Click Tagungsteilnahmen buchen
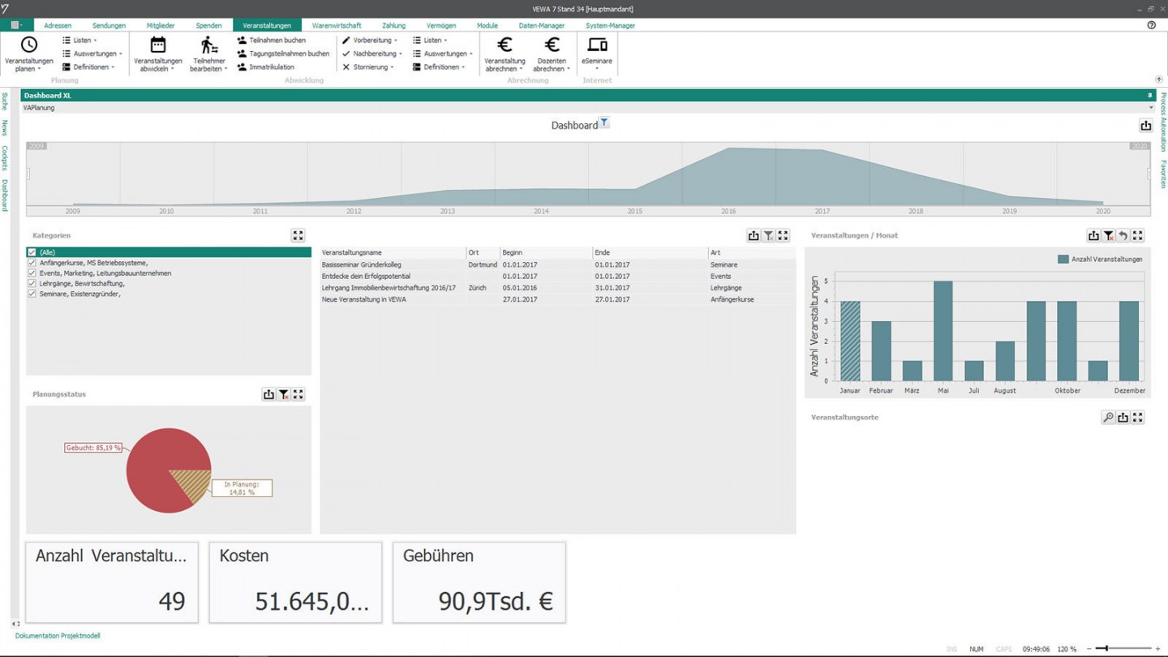 [x=283, y=54]
